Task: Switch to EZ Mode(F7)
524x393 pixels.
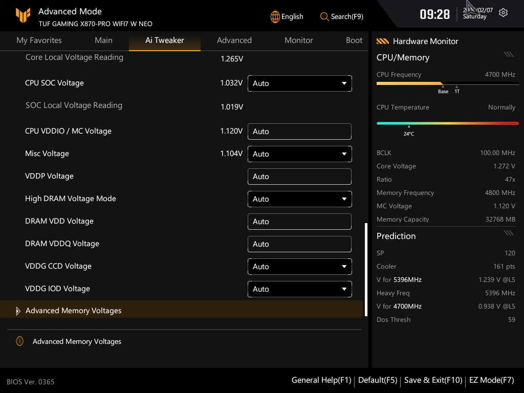Action: pyautogui.click(x=491, y=380)
